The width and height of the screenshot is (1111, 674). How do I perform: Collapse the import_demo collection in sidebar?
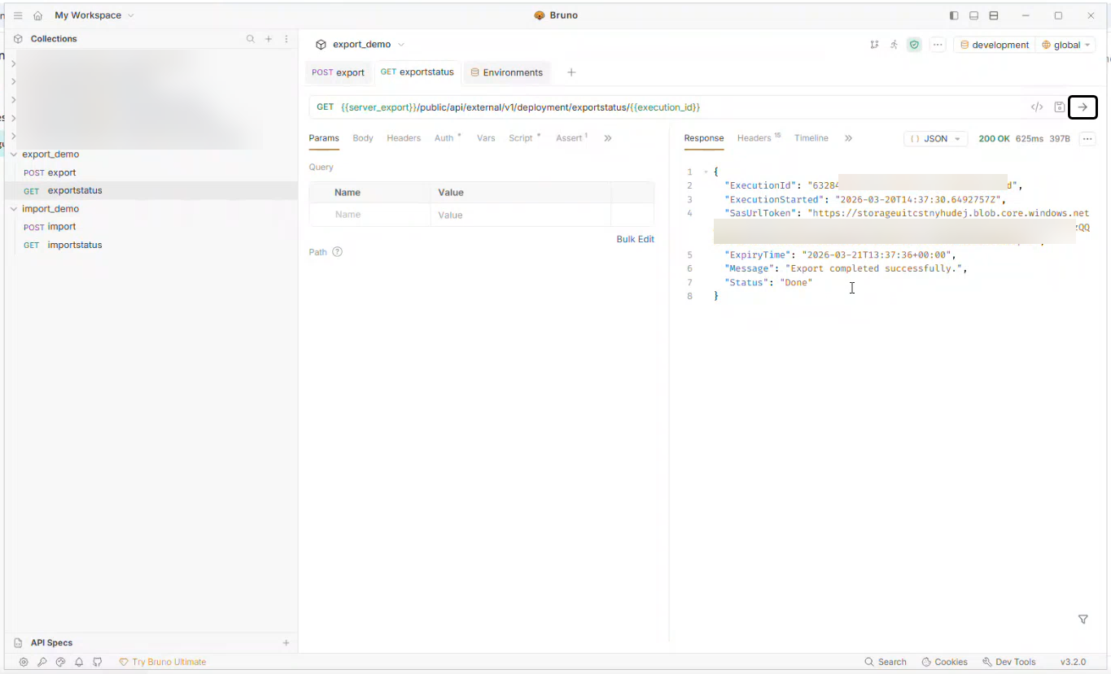[x=13, y=209]
